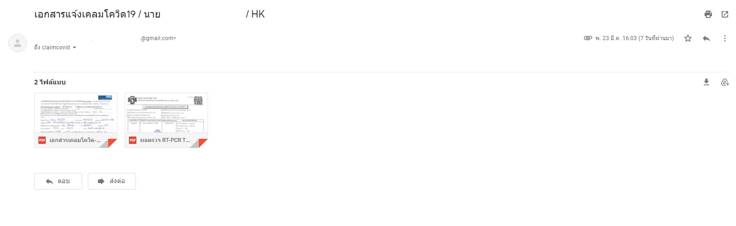Save all attachments to Google Drive
Viewport: 736px width, 226px height.
point(725,82)
